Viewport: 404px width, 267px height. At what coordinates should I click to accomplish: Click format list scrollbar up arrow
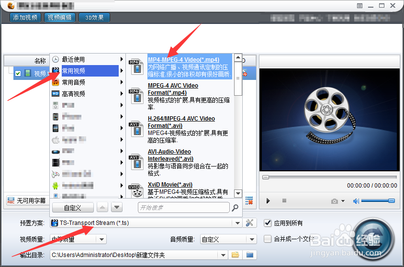click(238, 58)
